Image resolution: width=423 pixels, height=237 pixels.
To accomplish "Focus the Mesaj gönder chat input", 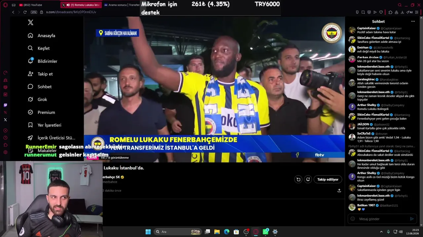I will point(382,219).
